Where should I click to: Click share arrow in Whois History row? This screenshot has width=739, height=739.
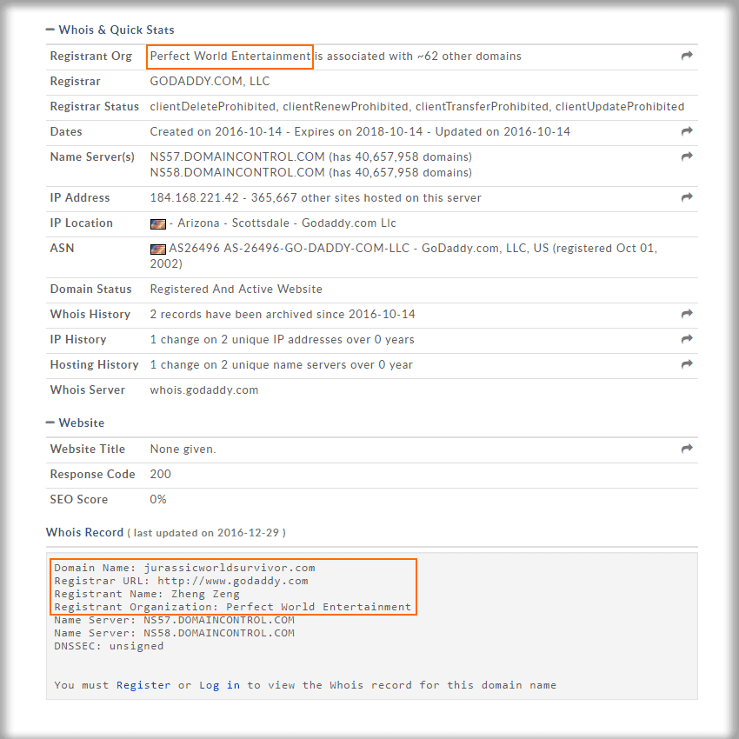point(687,313)
